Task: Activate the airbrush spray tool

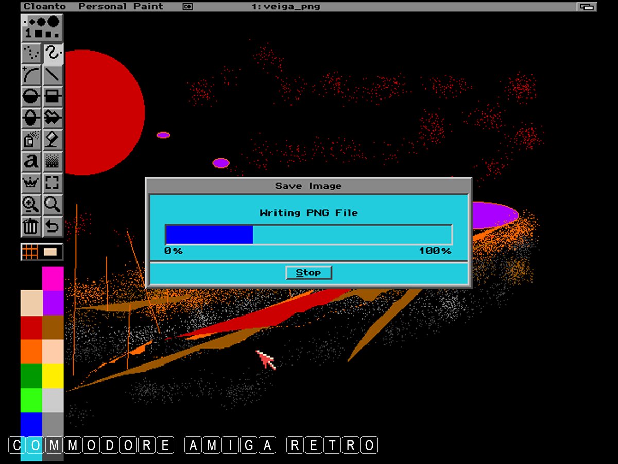Action: 31,140
